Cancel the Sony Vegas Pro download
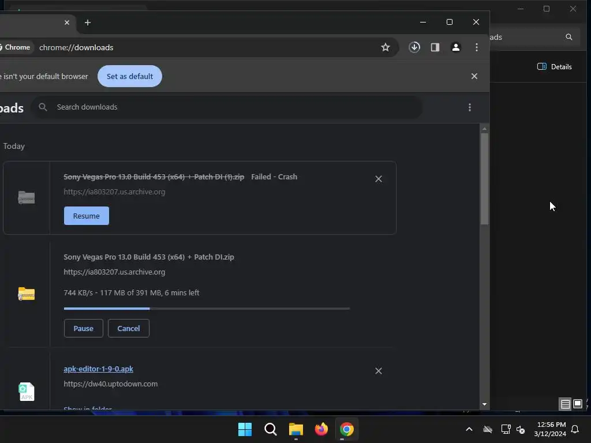591x443 pixels. [129, 328]
